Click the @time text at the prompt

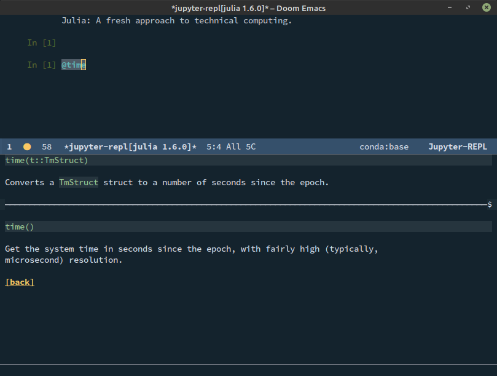74,65
